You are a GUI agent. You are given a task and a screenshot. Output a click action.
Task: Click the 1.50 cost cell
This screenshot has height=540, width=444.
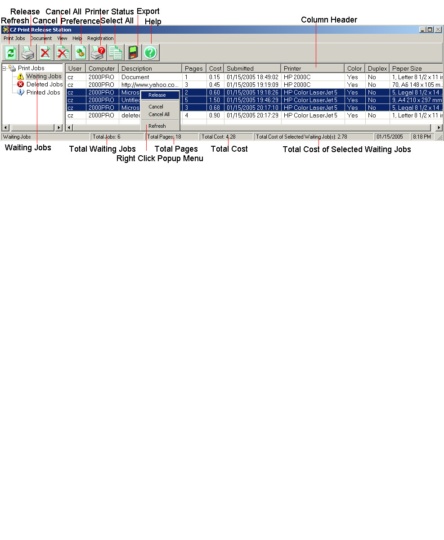[x=215, y=100]
